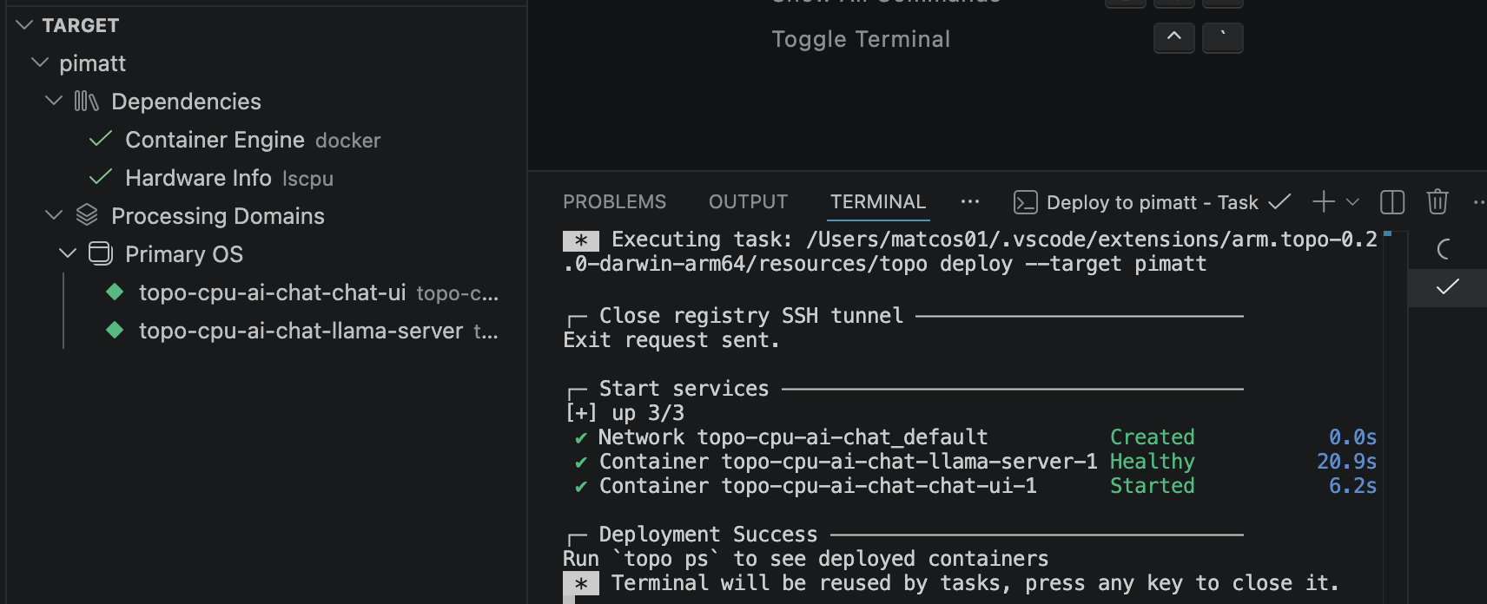Click the TARGET section title
Screen dimensions: 1487x604
(x=81, y=25)
